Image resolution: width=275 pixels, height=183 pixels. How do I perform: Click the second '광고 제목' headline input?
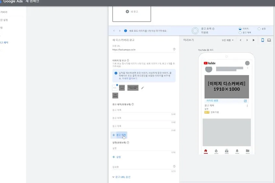(144, 118)
